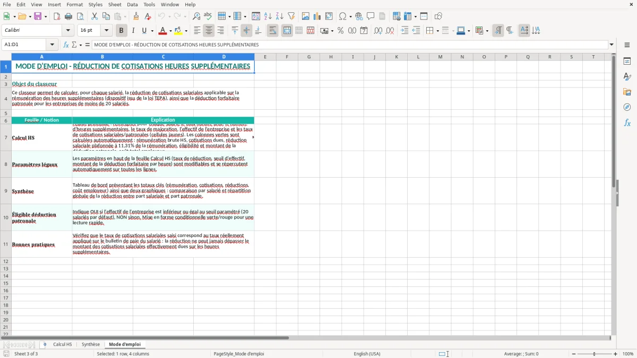Image resolution: width=637 pixels, height=358 pixels.
Task: Click the Save document icon
Action: point(38,16)
